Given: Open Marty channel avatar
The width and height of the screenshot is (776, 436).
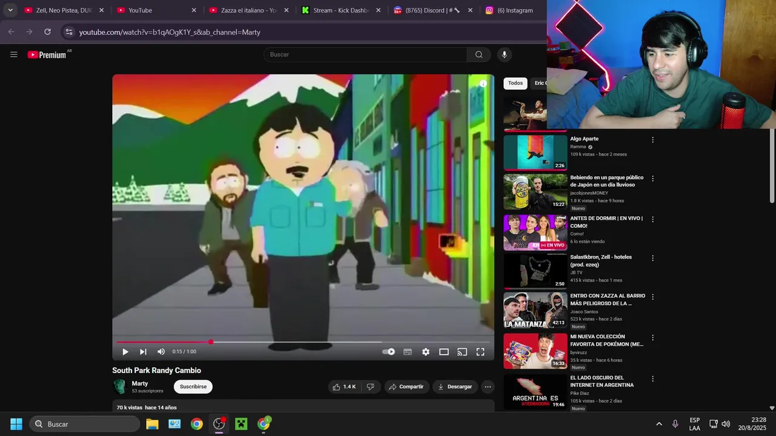Looking at the screenshot, I should [120, 386].
